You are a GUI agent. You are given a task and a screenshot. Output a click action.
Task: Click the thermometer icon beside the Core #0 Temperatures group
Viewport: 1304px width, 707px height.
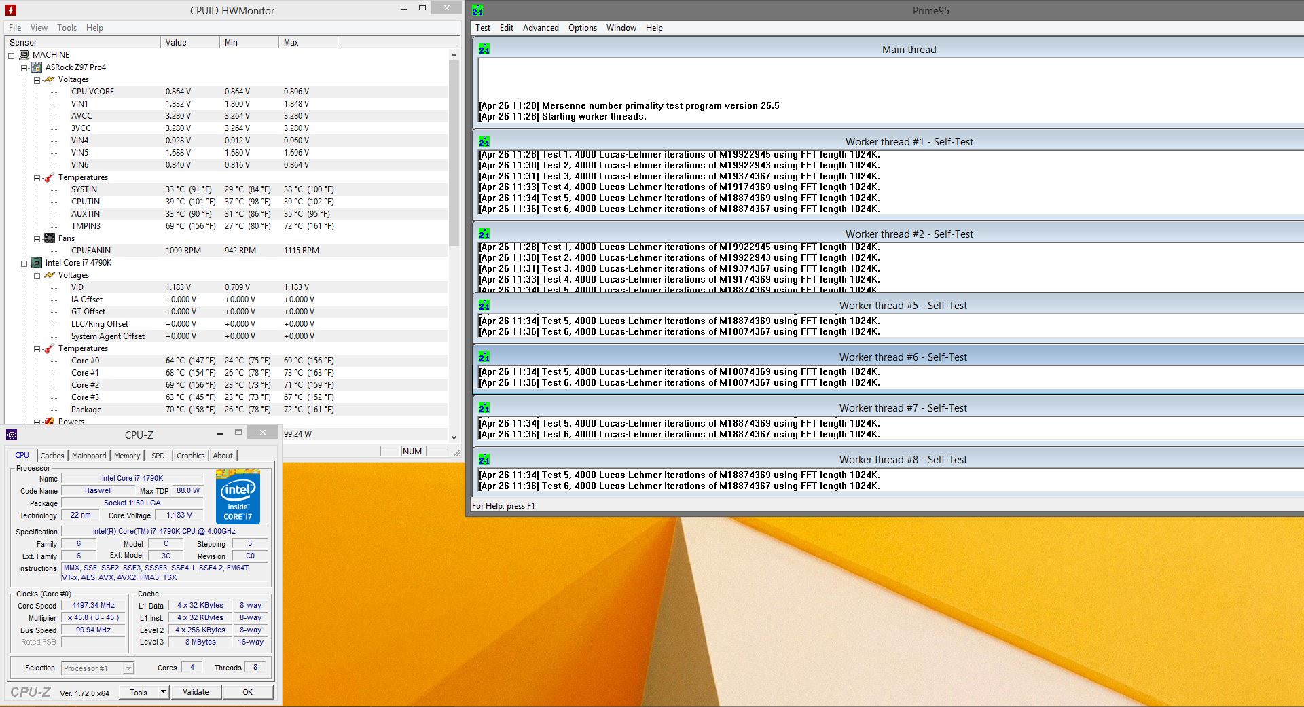pos(50,348)
